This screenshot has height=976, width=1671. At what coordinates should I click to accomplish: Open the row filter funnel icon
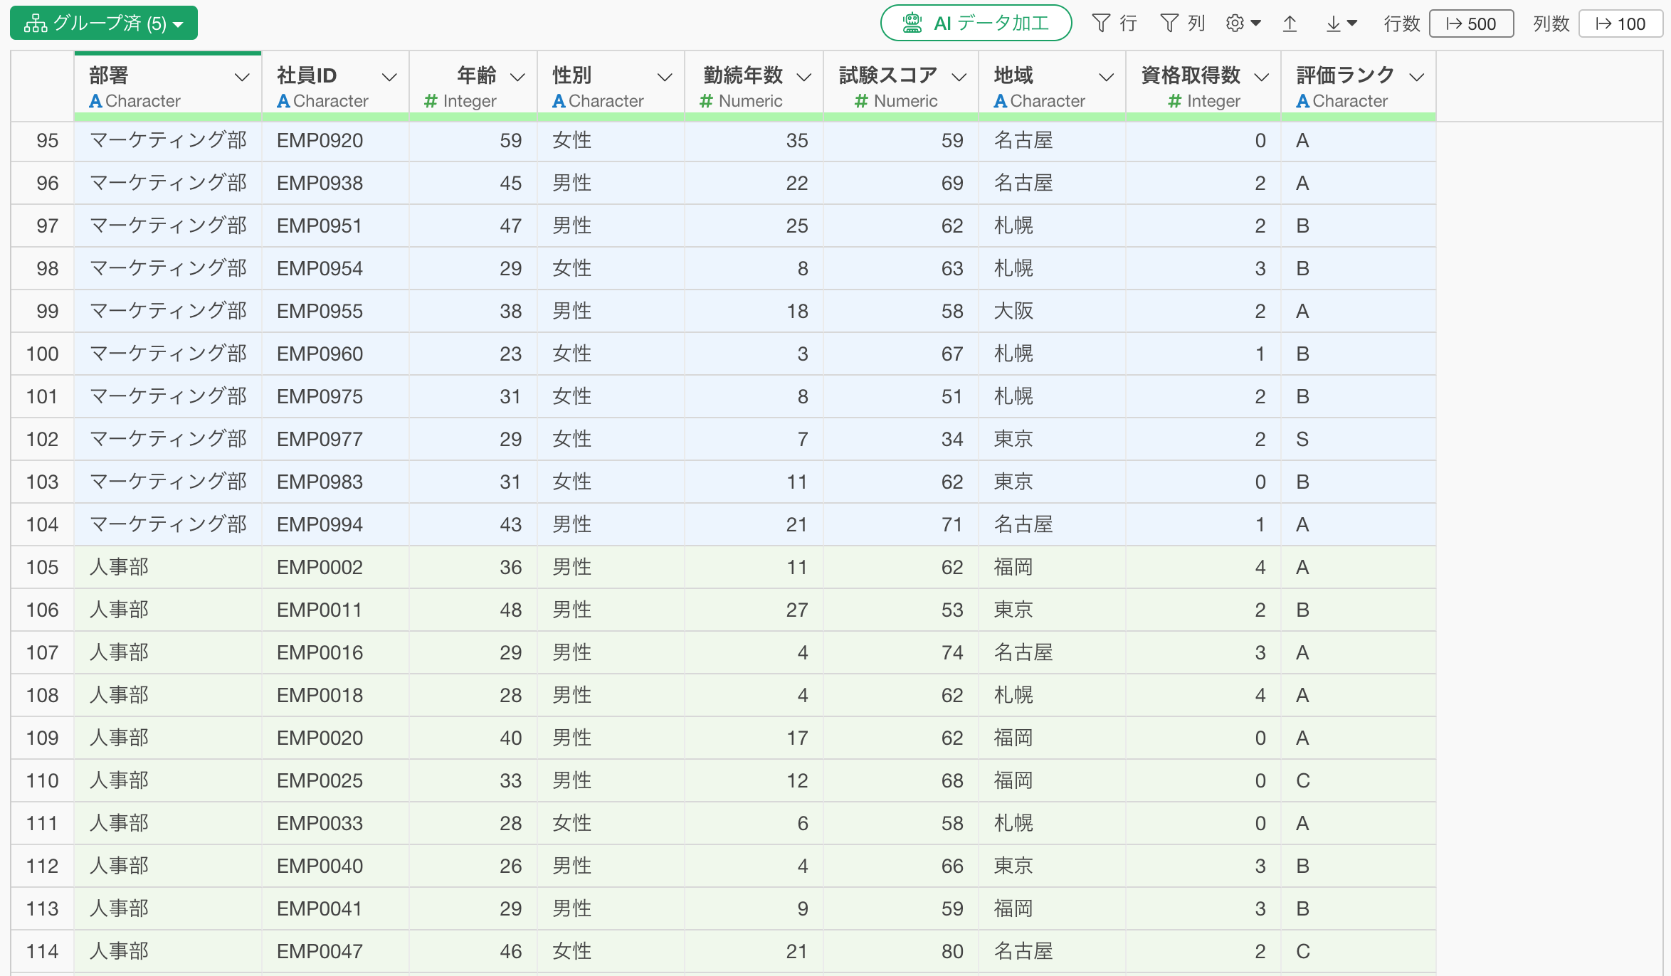click(x=1101, y=23)
